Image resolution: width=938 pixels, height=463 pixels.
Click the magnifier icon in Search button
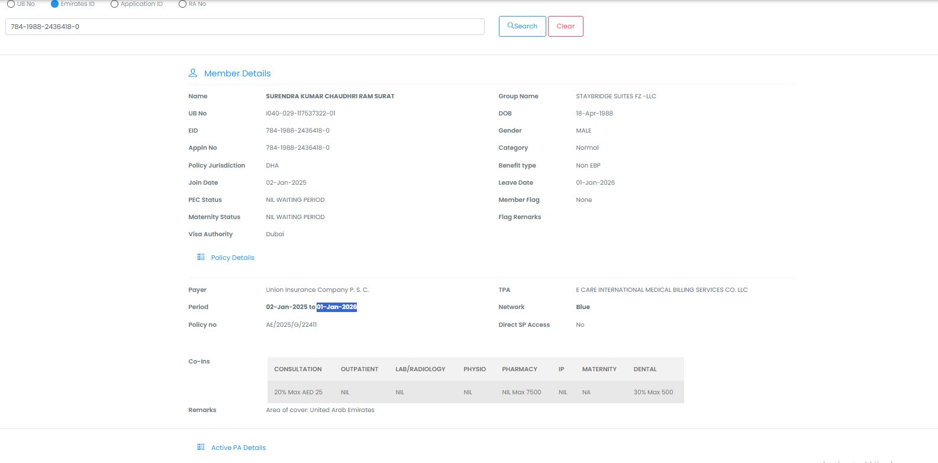coord(511,26)
